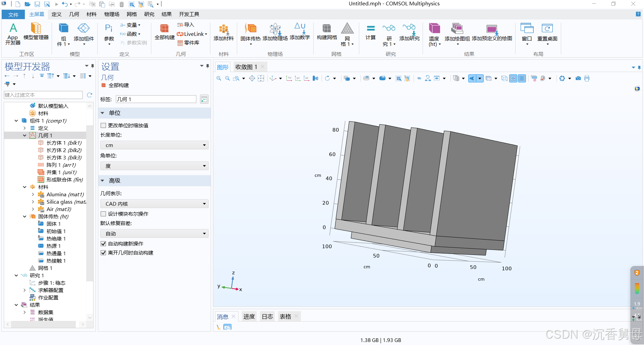Click the label field containing 几何 1

[156, 99]
